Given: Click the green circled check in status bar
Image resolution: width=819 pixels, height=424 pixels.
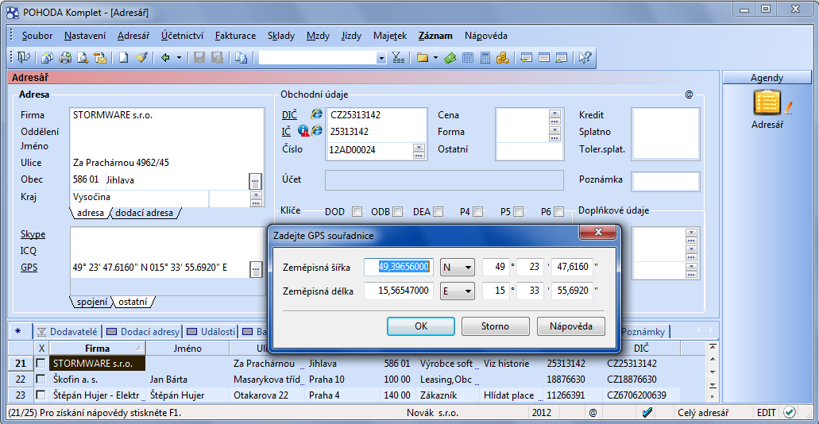Looking at the screenshot, I should [790, 412].
